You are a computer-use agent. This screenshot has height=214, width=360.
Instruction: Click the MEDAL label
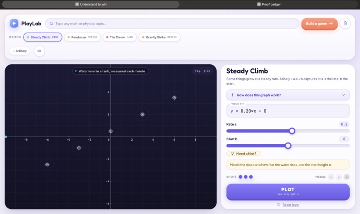tap(321, 177)
